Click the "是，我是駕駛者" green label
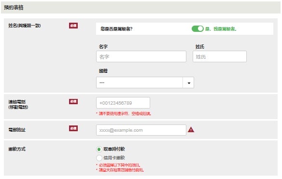Image resolution: width=282 pixels, height=179 pixels. coord(221,29)
